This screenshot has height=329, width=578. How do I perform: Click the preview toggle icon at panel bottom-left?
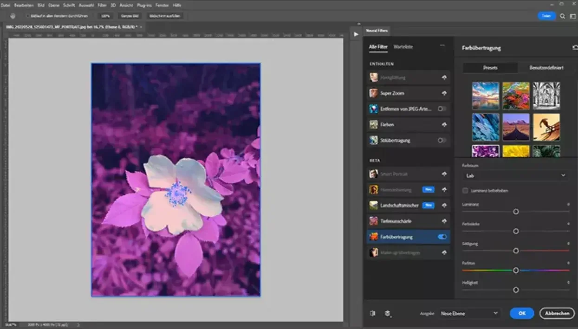(372, 314)
